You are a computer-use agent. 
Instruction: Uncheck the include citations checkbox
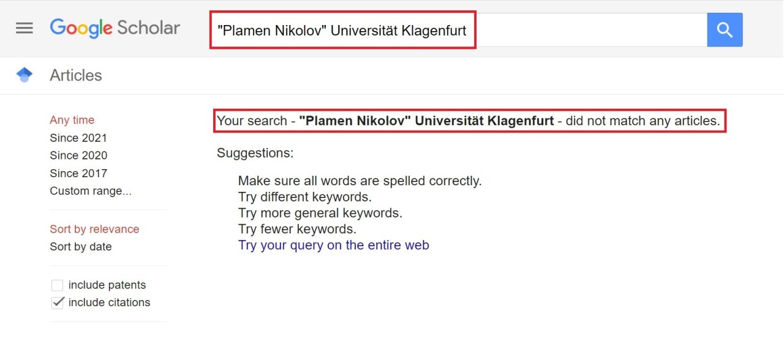(58, 302)
